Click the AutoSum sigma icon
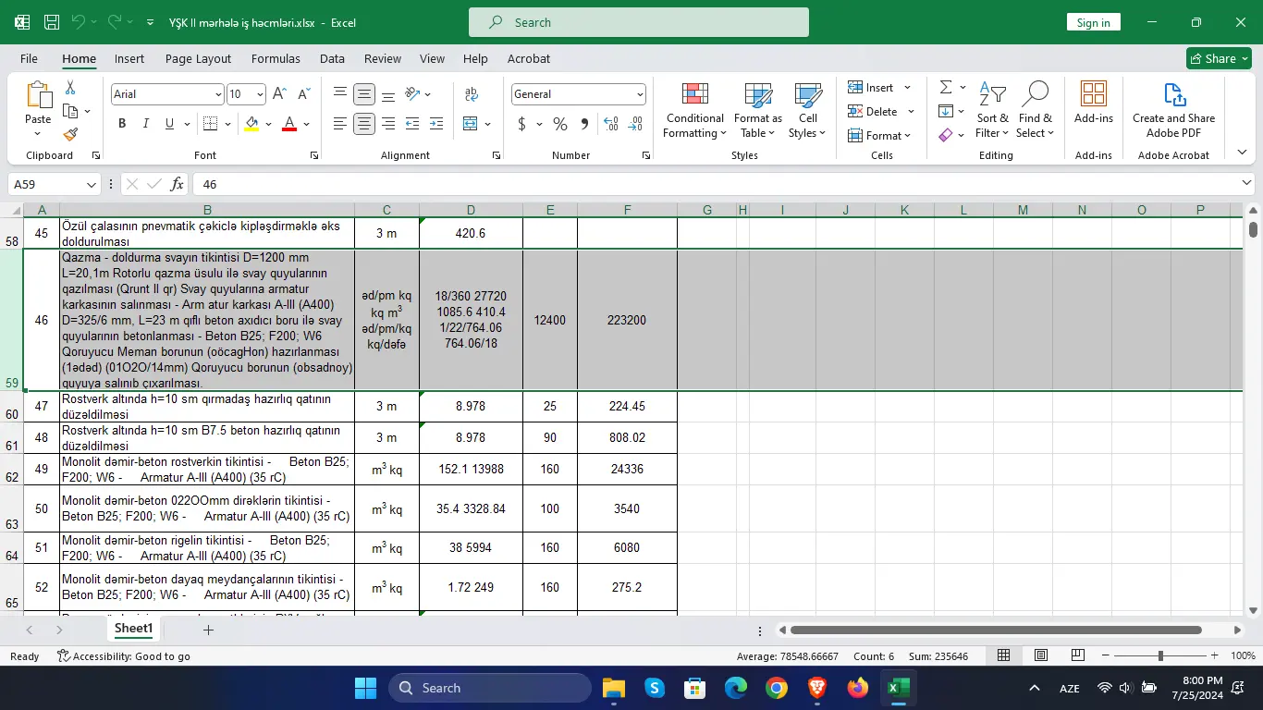1263x710 pixels. coord(946,87)
